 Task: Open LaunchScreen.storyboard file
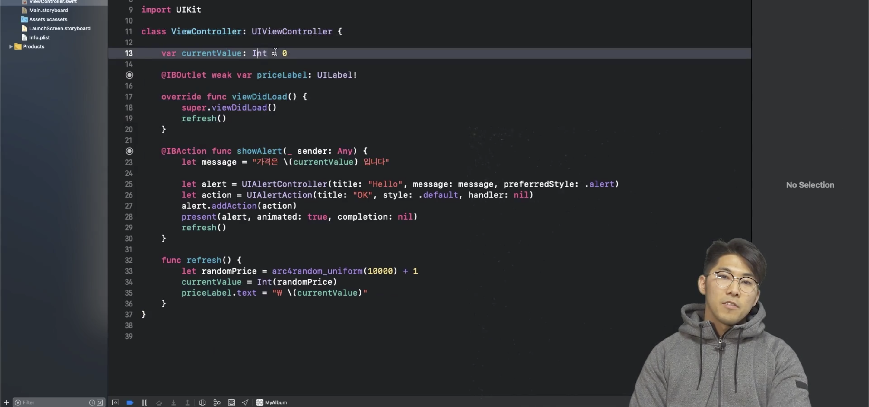[x=59, y=29]
